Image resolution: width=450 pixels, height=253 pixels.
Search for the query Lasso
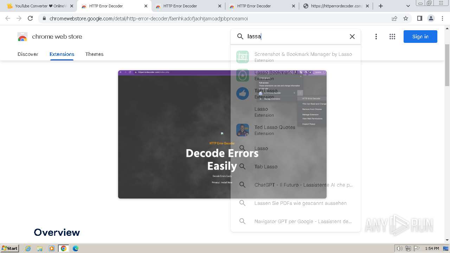coord(295,148)
